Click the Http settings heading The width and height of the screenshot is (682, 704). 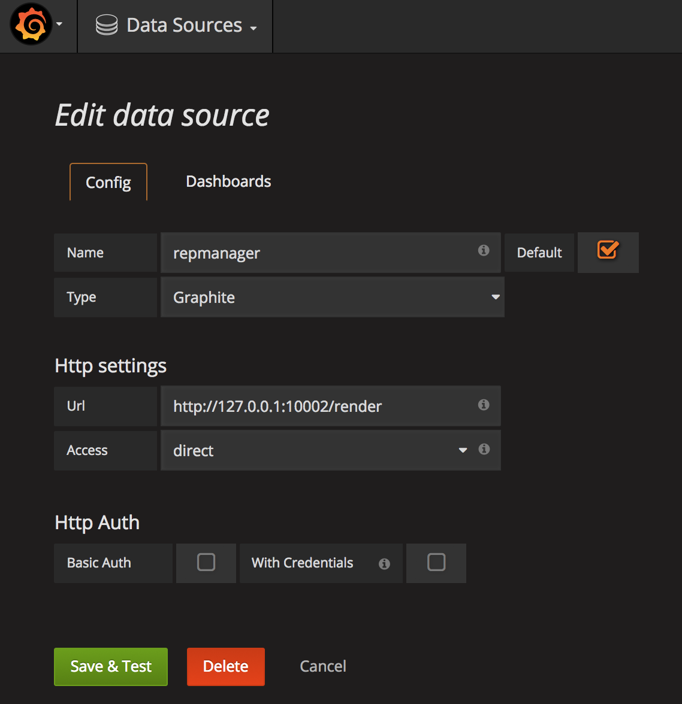click(x=111, y=366)
